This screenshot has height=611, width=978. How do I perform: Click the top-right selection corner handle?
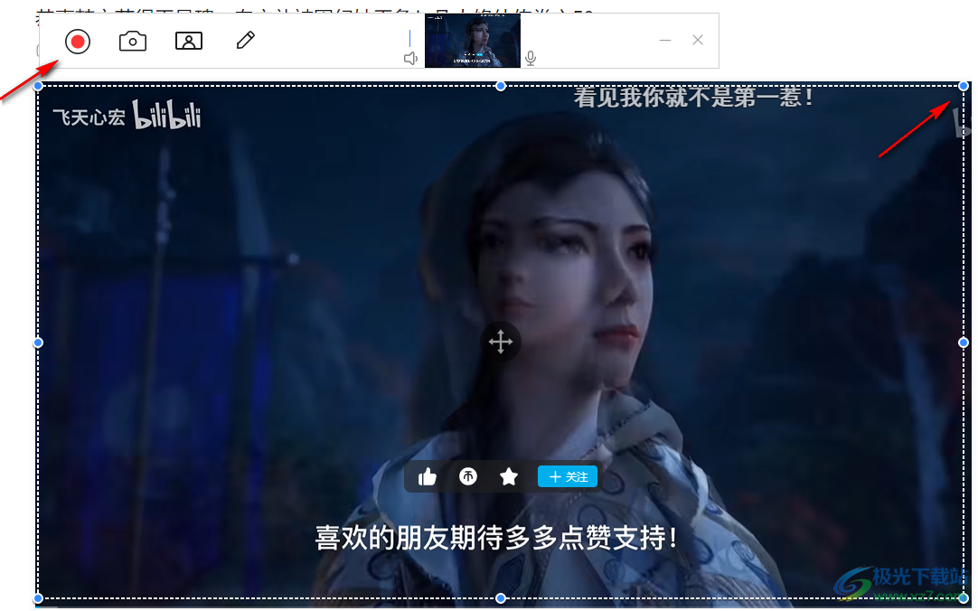point(964,86)
